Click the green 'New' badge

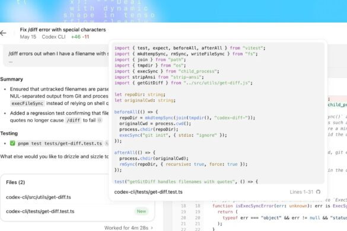(141, 211)
